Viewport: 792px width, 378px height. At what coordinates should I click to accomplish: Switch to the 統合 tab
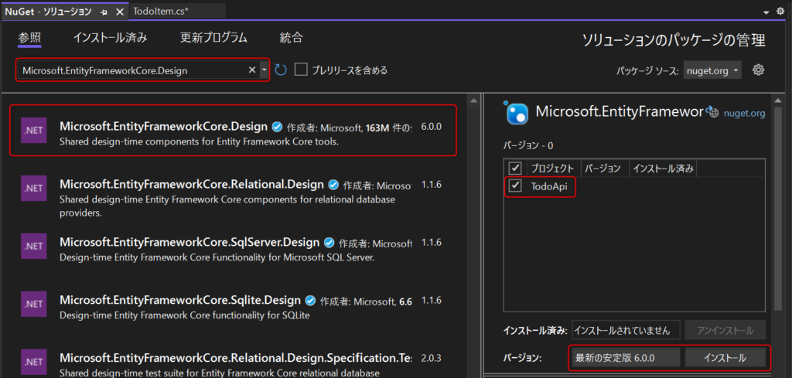pyautogui.click(x=292, y=37)
